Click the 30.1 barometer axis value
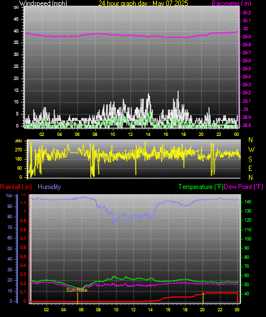Screen dimensions: 266x317 click(247, 21)
